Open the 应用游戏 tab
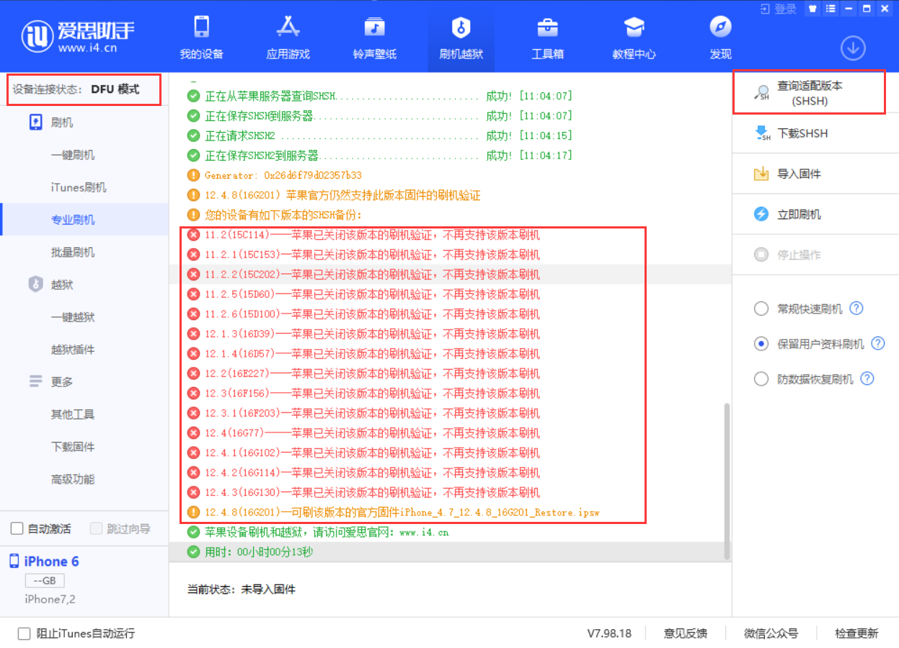Image resolution: width=899 pixels, height=648 pixels. point(288,37)
